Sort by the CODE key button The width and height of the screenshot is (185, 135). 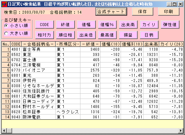click(x=44, y=25)
